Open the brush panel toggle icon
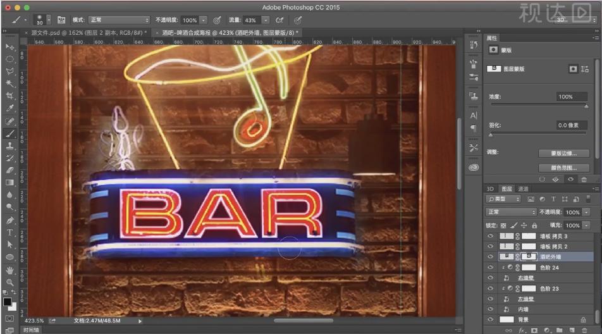This screenshot has width=602, height=334. click(62, 20)
